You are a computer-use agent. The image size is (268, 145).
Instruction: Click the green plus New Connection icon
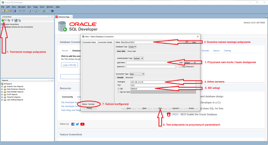point(3,20)
